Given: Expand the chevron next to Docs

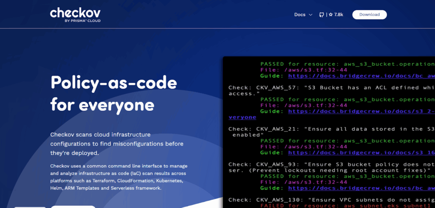Looking at the screenshot, I should [x=311, y=15].
